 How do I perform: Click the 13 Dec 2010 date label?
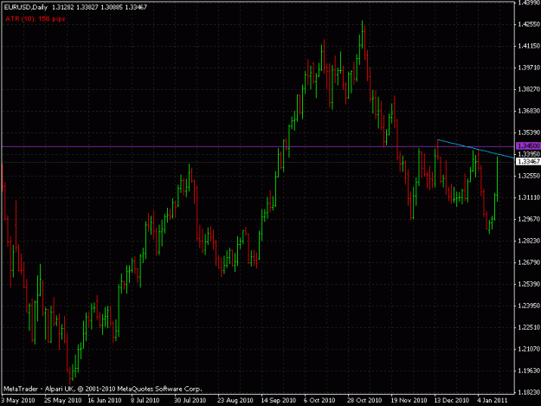click(452, 401)
